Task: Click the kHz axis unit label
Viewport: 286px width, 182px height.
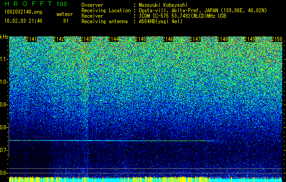Action: click(4, 37)
